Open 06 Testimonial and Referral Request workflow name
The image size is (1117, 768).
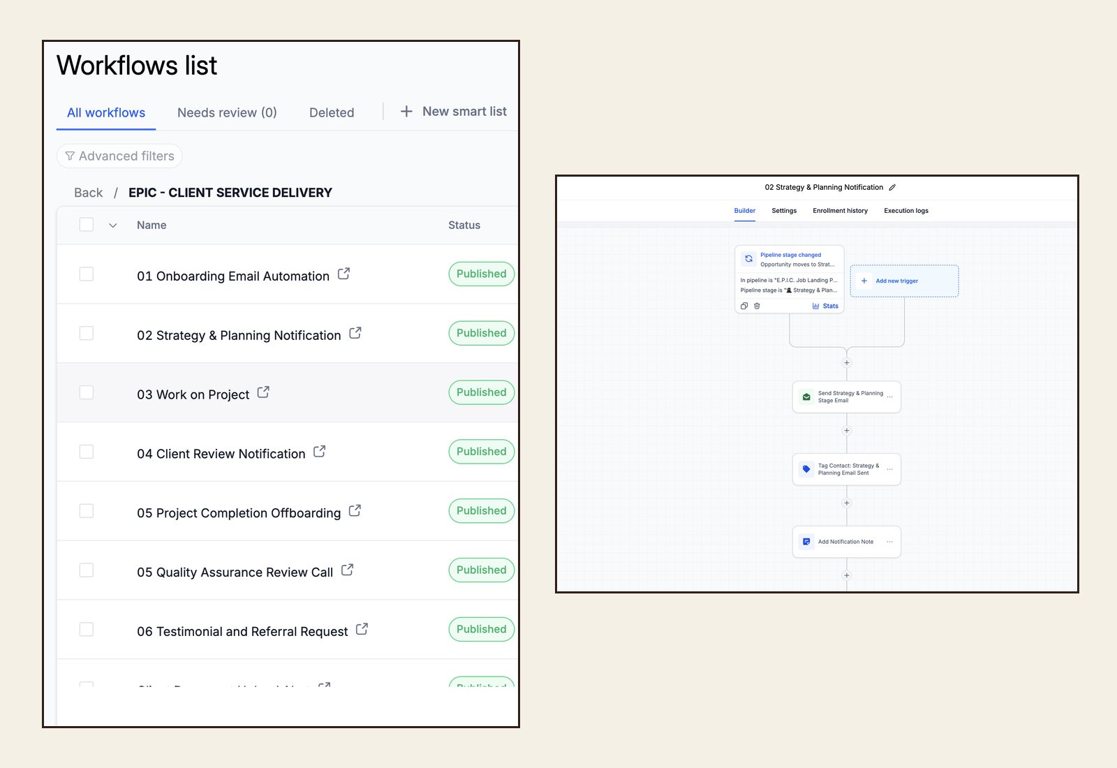242,632
